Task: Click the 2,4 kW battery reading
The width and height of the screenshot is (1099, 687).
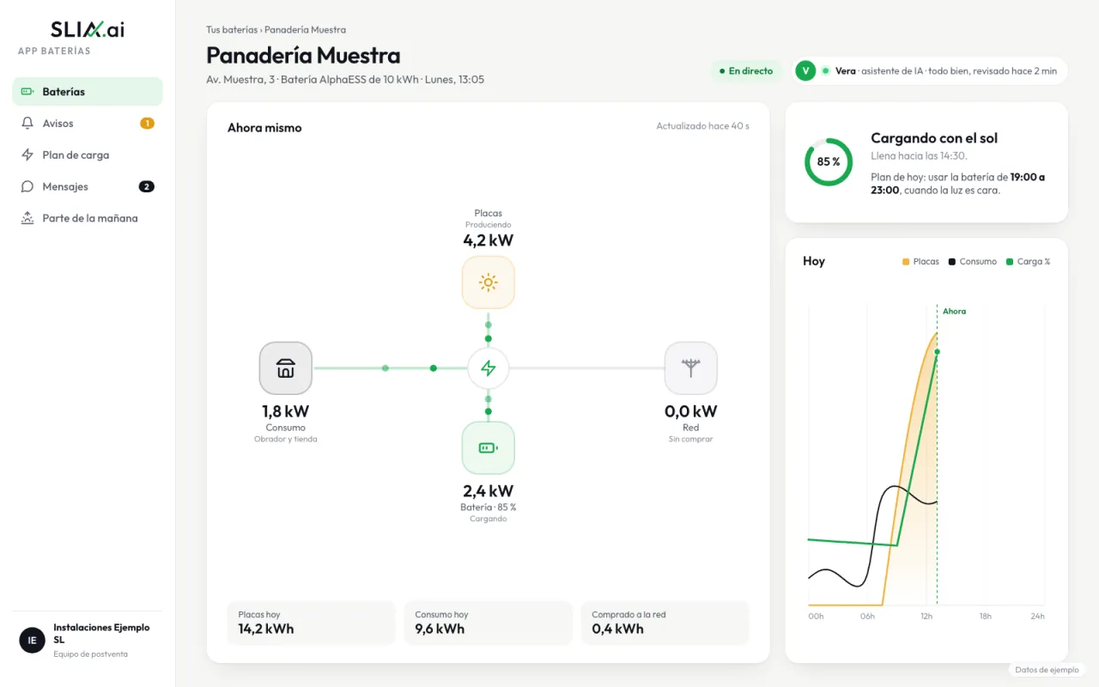Action: coord(489,491)
